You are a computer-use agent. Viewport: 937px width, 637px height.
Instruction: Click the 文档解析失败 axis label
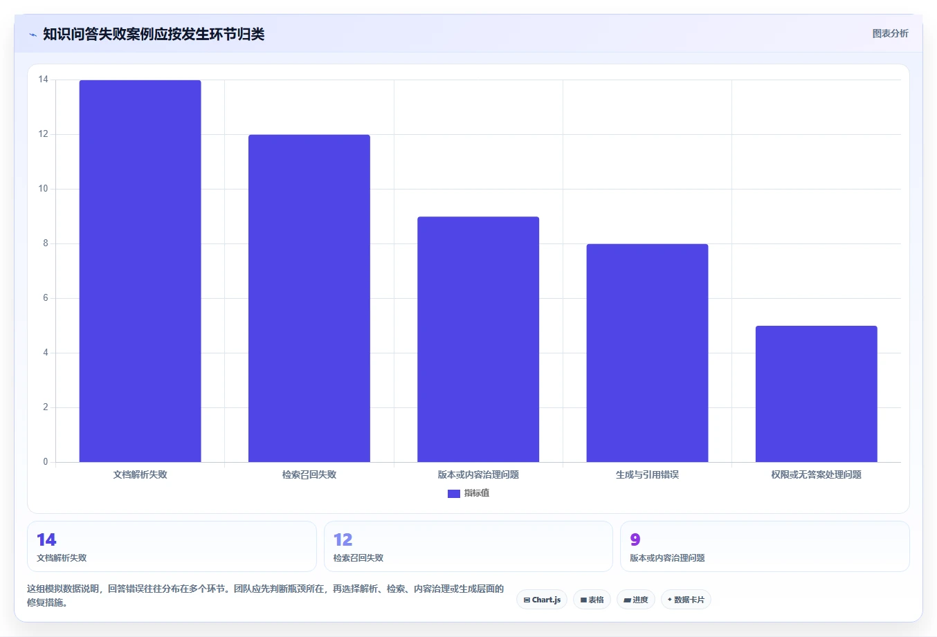140,474
